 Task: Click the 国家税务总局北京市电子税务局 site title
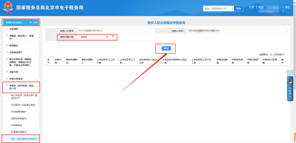[50, 8]
